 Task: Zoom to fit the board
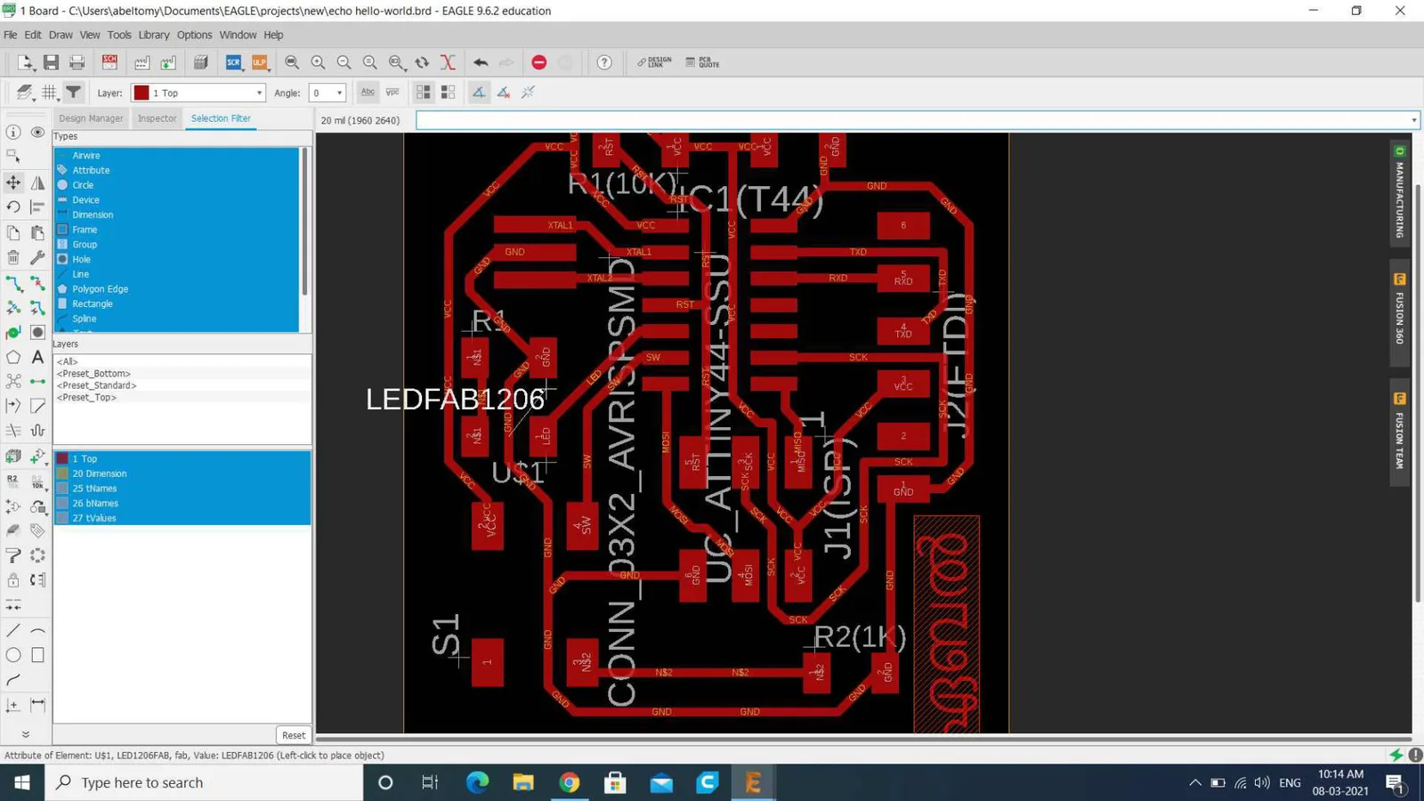[292, 62]
